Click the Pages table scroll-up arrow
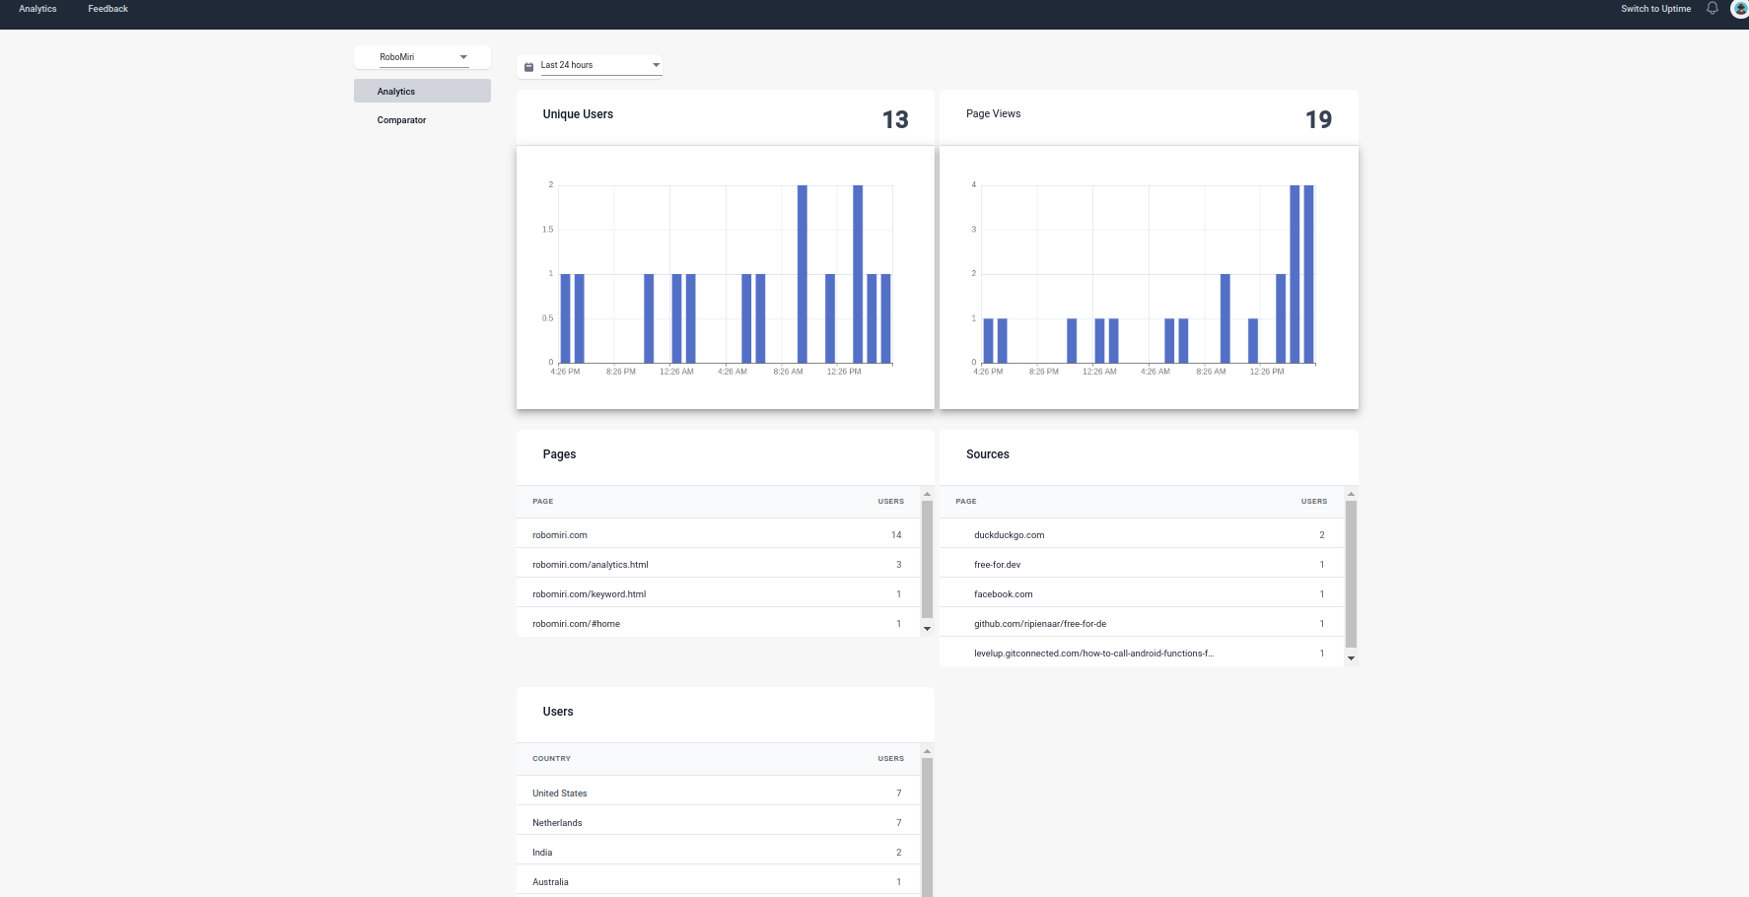 pyautogui.click(x=927, y=494)
